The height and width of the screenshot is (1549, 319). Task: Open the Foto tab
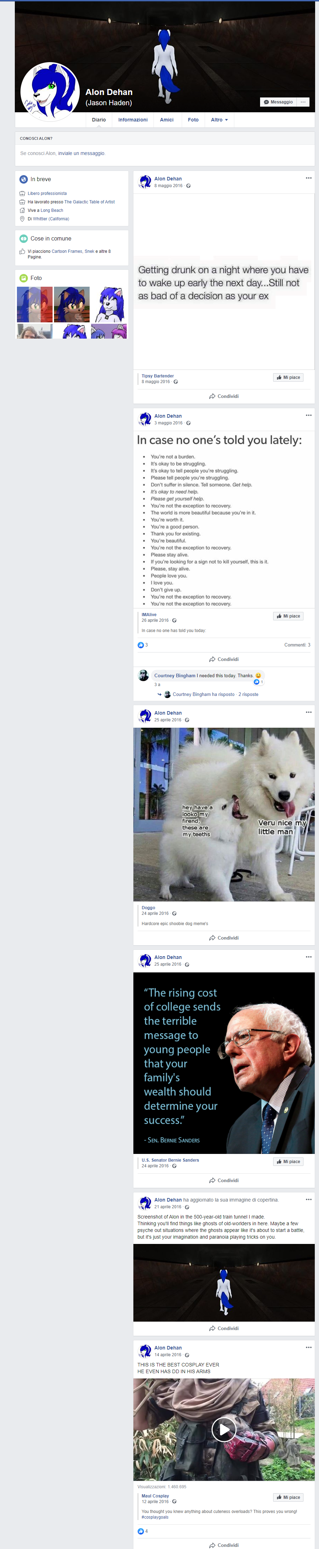[193, 120]
